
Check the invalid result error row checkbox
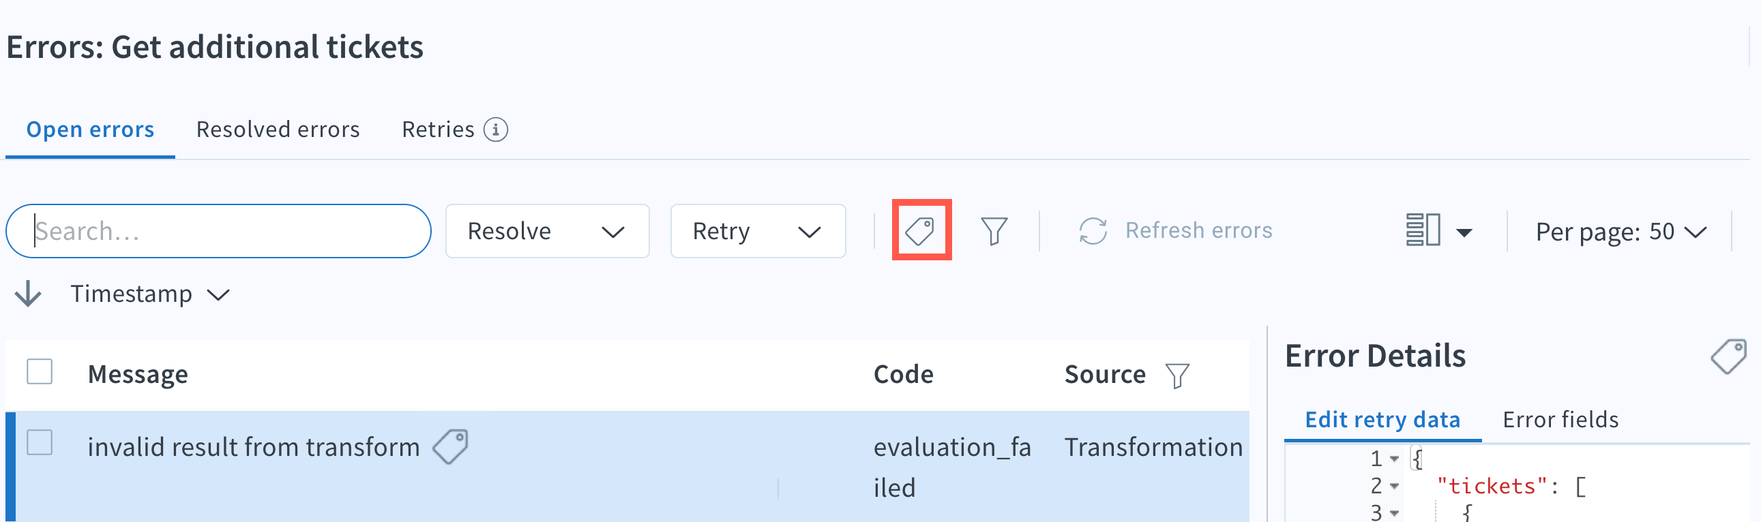(39, 443)
